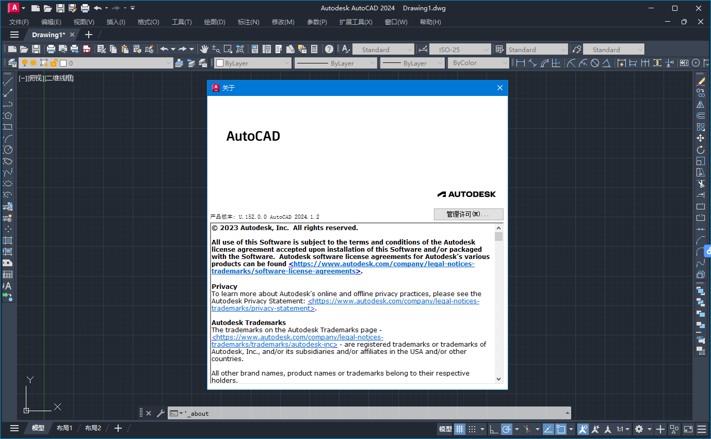The image size is (711, 439).
Task: Select the Rotate tool
Action: pyautogui.click(x=700, y=149)
